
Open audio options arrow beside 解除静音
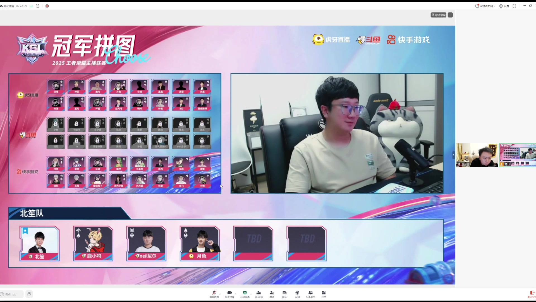coord(220,294)
